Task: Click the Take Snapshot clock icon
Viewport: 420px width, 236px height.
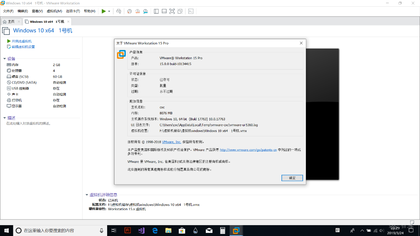Action: (129, 11)
